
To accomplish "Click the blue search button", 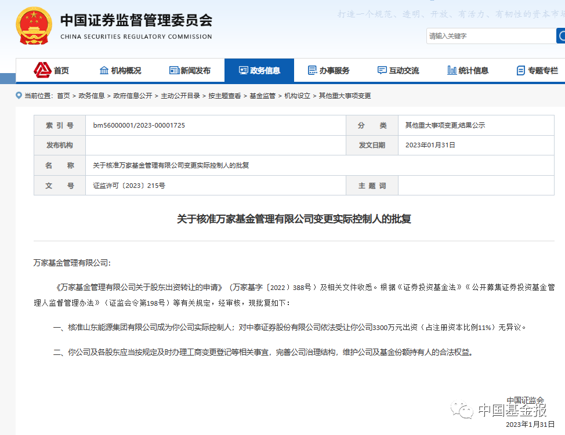I will click(561, 36).
